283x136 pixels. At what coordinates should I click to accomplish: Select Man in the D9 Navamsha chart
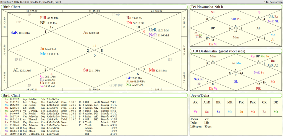pyautogui.click(x=236, y=37)
